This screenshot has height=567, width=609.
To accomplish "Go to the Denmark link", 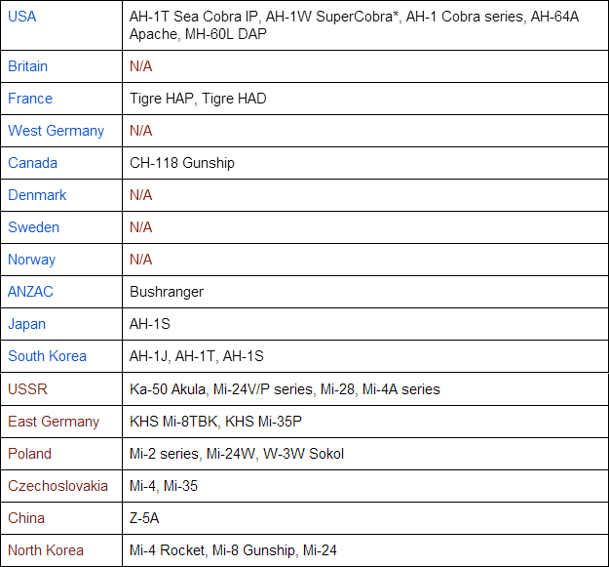I will coord(37,195).
